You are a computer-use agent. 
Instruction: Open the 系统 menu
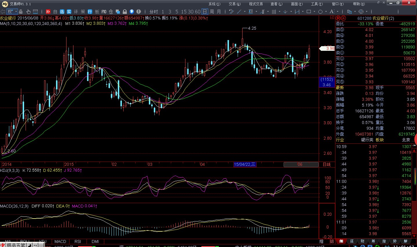214,4
